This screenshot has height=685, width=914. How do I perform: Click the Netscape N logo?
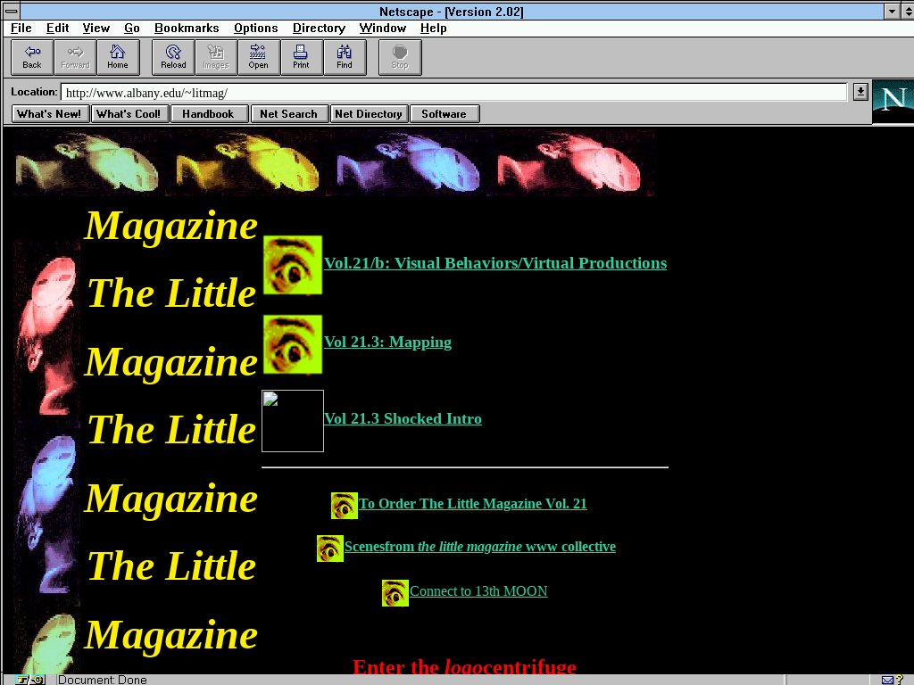point(893,101)
